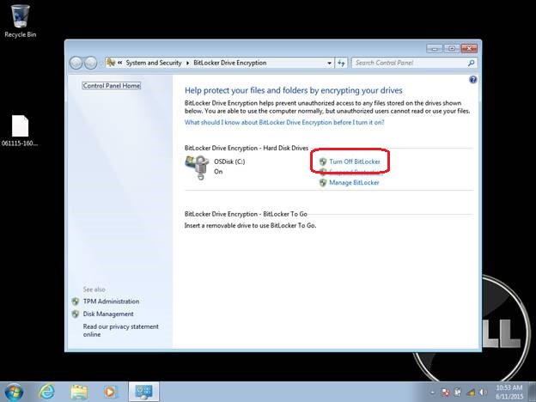Open the address bar history dropdown arrow
536x402 pixels.
click(329, 63)
